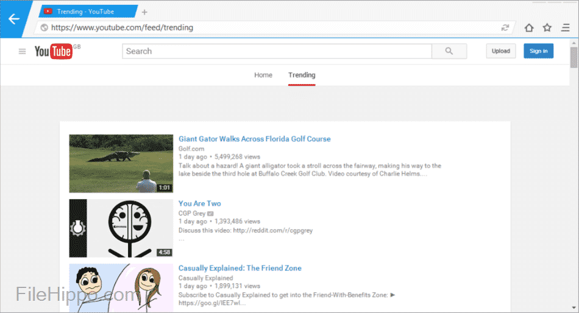The height and width of the screenshot is (313, 579).
Task: Switch to the Home tab
Action: [263, 75]
